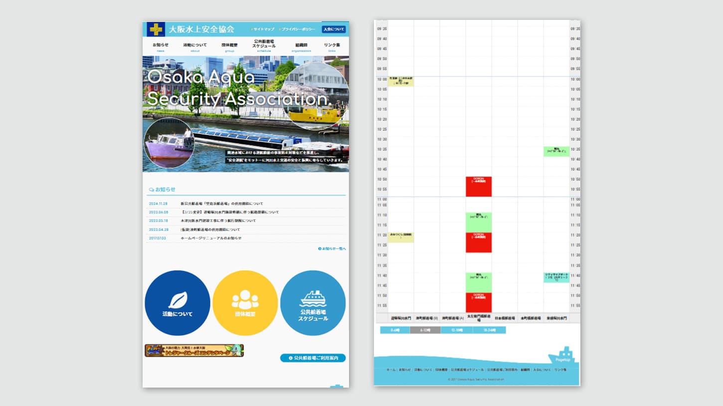This screenshot has width=723, height=406.
Task: Click the Pagetop ship icon
Action: tap(562, 356)
